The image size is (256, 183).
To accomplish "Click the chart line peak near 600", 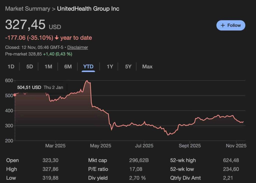I will pos(87,81).
